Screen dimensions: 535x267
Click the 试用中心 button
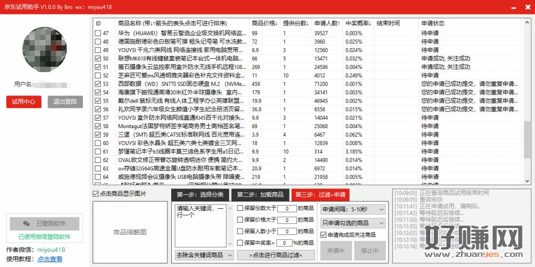point(24,102)
